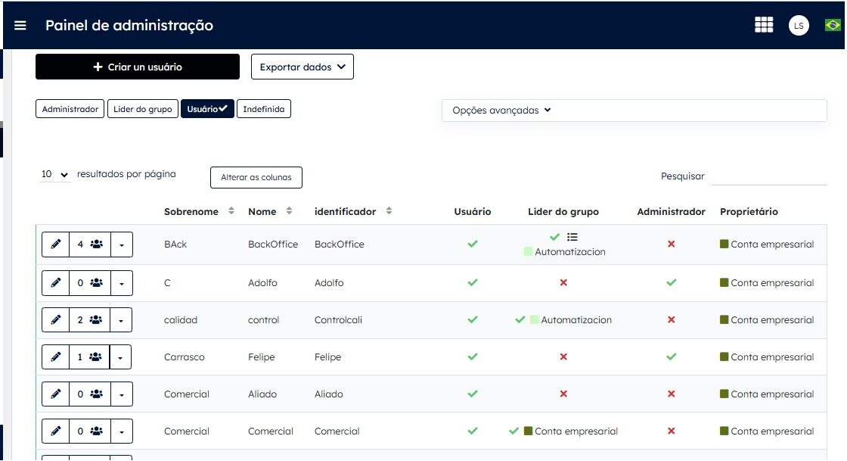Toggle the Indefinida role filter
This screenshot has height=461, width=847.
point(264,109)
